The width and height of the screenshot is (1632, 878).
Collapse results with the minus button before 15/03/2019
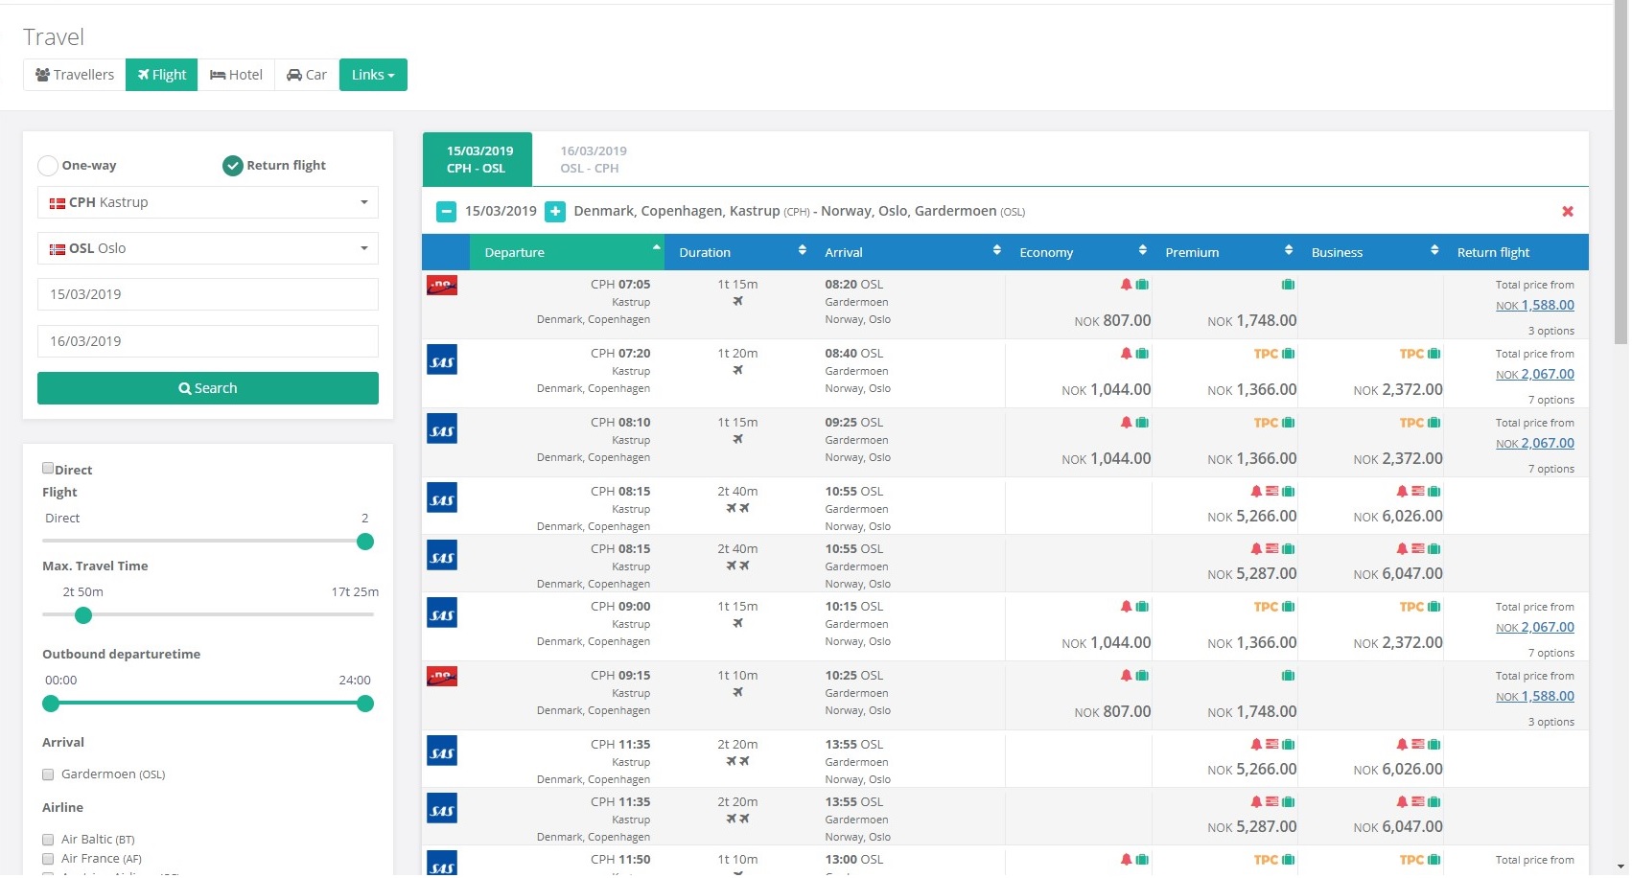coord(446,211)
